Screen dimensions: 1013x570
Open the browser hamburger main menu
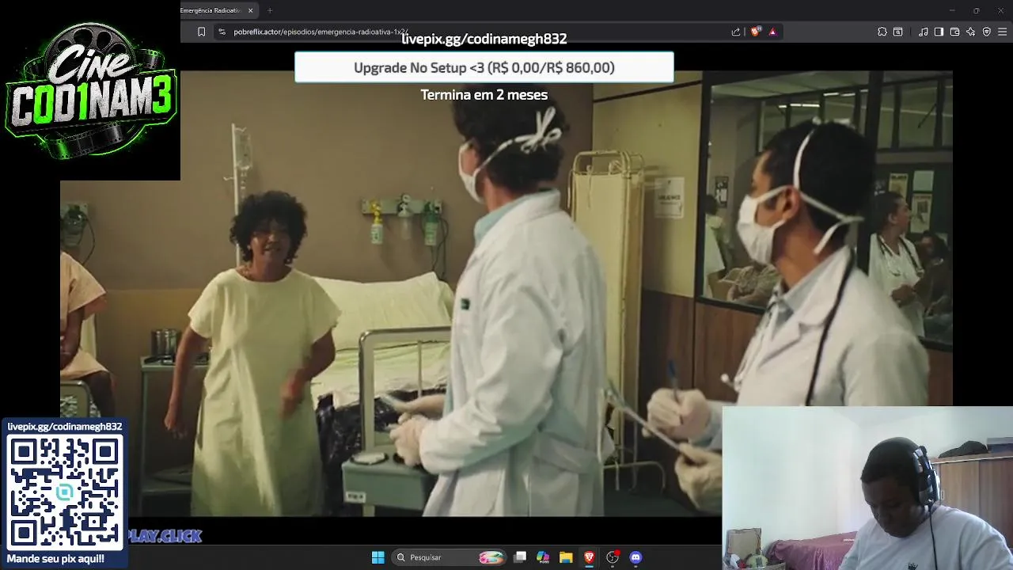tap(1003, 32)
